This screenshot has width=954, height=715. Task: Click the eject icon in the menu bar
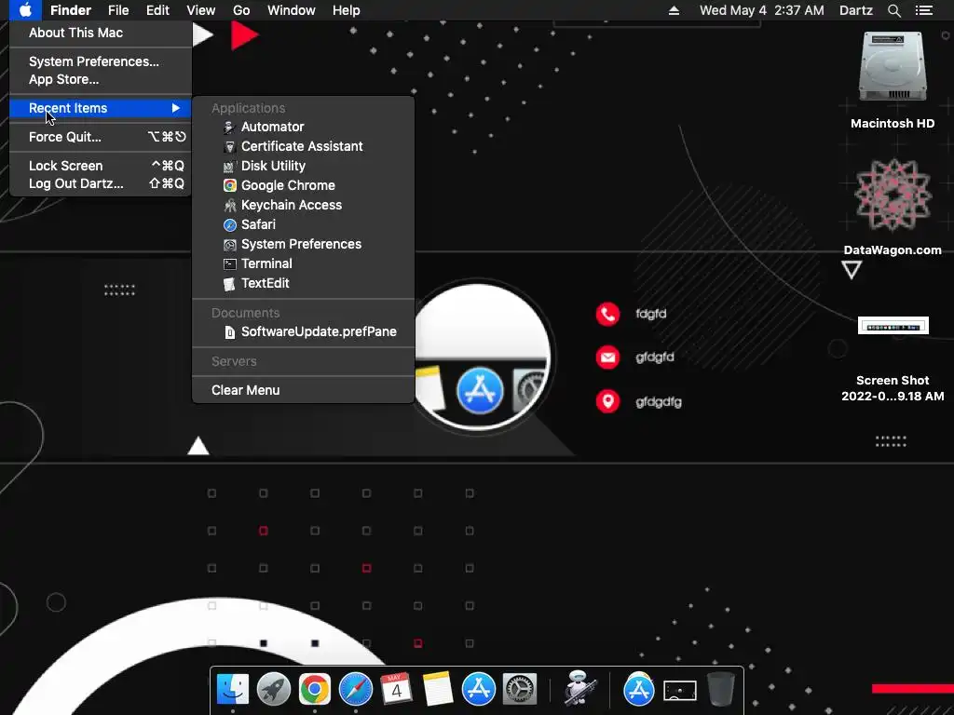[674, 10]
